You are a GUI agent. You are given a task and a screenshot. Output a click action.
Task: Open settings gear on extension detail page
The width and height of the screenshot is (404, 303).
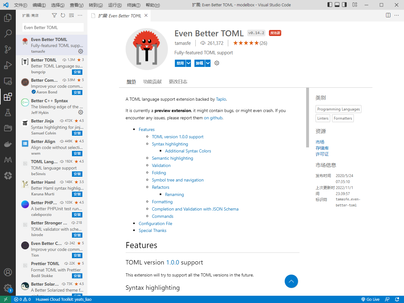[217, 63]
